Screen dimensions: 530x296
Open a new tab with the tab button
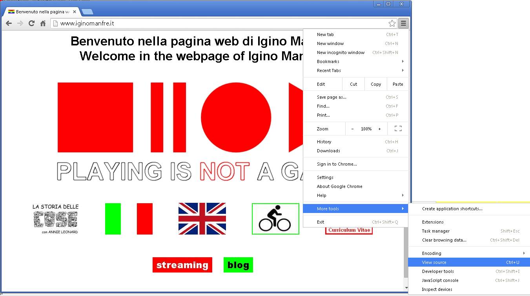[87, 12]
